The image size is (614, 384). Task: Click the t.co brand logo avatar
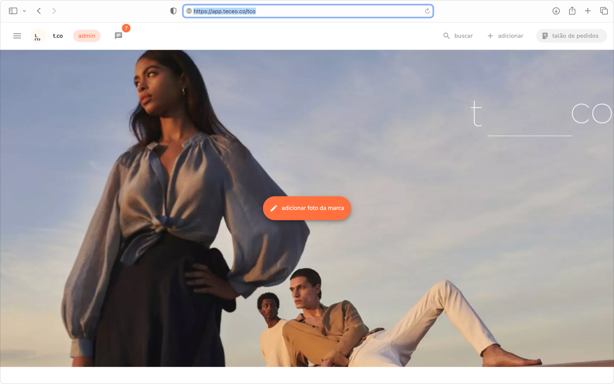[x=38, y=36]
